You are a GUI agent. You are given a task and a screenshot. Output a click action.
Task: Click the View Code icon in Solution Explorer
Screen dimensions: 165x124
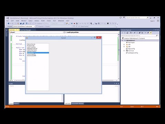pyautogui.click(x=145, y=33)
